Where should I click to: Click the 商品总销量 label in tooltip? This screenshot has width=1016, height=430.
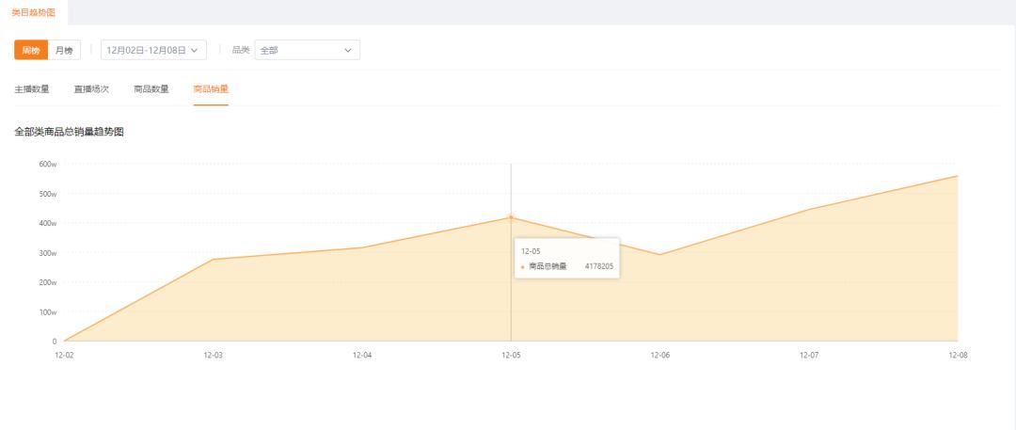[x=548, y=266]
